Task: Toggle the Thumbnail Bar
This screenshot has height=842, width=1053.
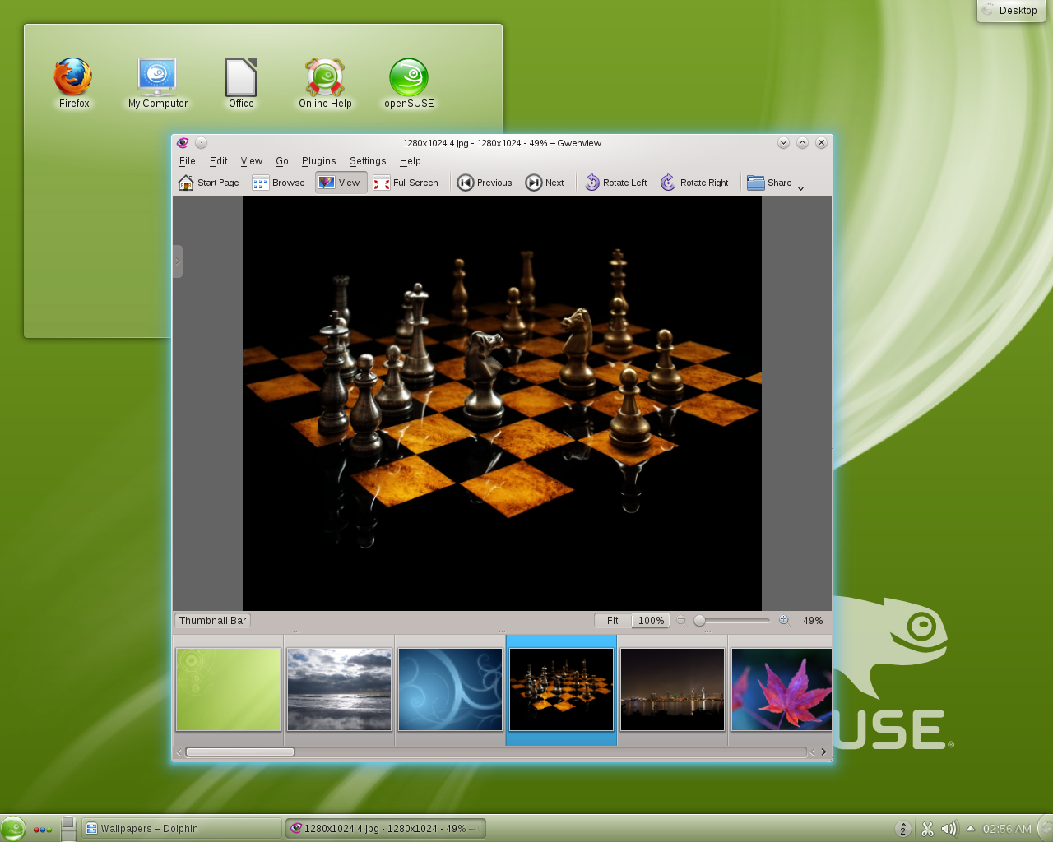Action: pos(211,620)
